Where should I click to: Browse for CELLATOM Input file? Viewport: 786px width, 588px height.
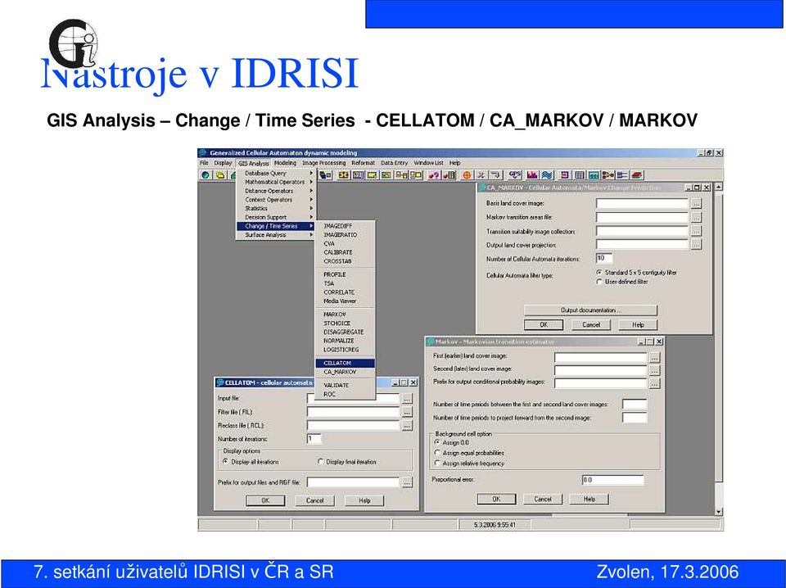pos(407,399)
